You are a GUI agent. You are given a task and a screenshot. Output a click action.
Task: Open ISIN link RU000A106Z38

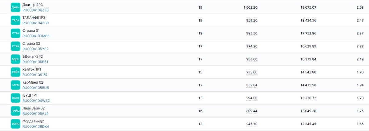pos(35,10)
